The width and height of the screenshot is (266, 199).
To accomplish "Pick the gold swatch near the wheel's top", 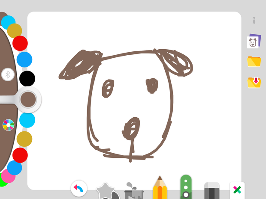I will [15, 31].
